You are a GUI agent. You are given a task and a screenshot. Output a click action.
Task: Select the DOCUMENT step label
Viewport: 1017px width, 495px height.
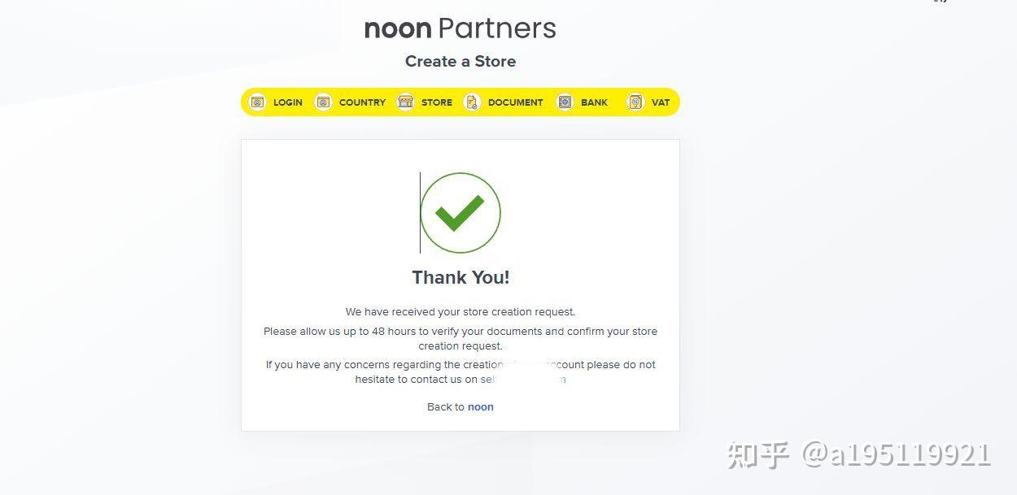tap(515, 102)
